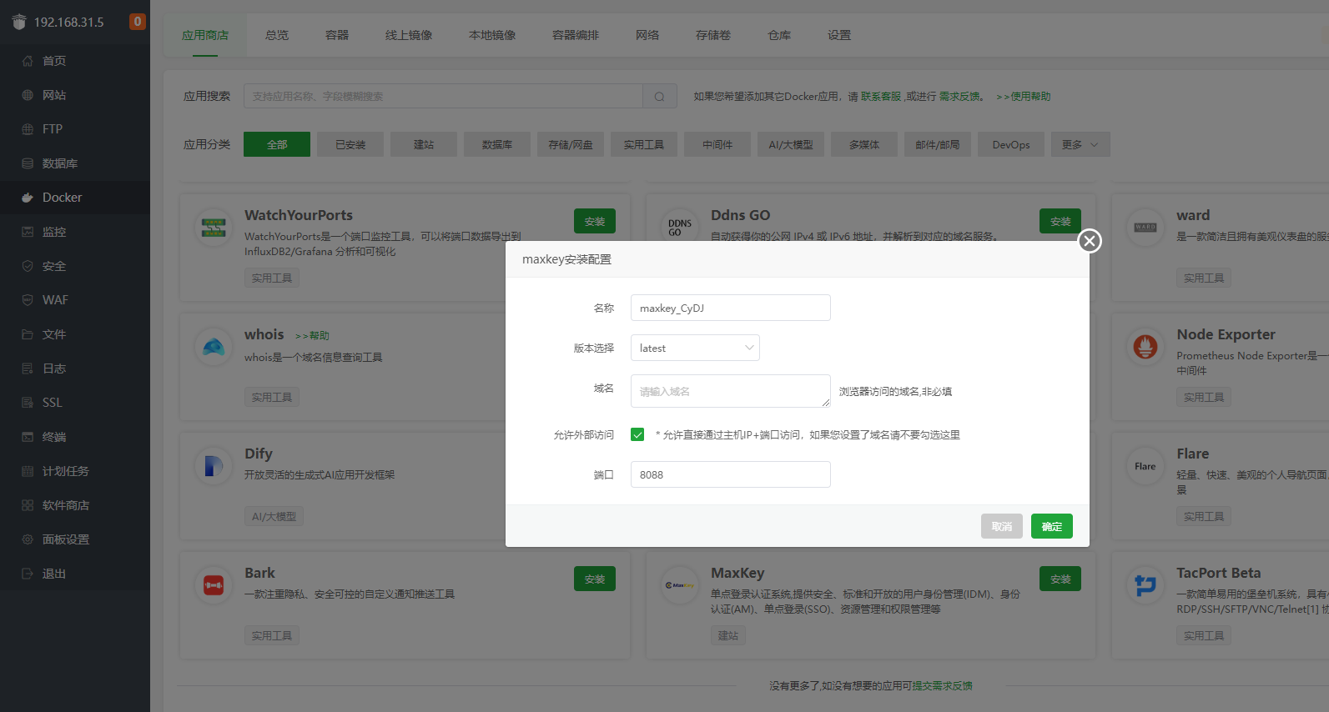The width and height of the screenshot is (1329, 712).
Task: Click the 软件商店 grid icon in sidebar
Action: pyautogui.click(x=28, y=505)
